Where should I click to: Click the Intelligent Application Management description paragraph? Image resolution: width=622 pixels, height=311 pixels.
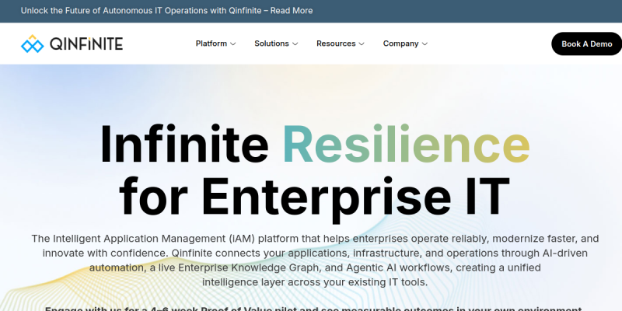(315, 260)
